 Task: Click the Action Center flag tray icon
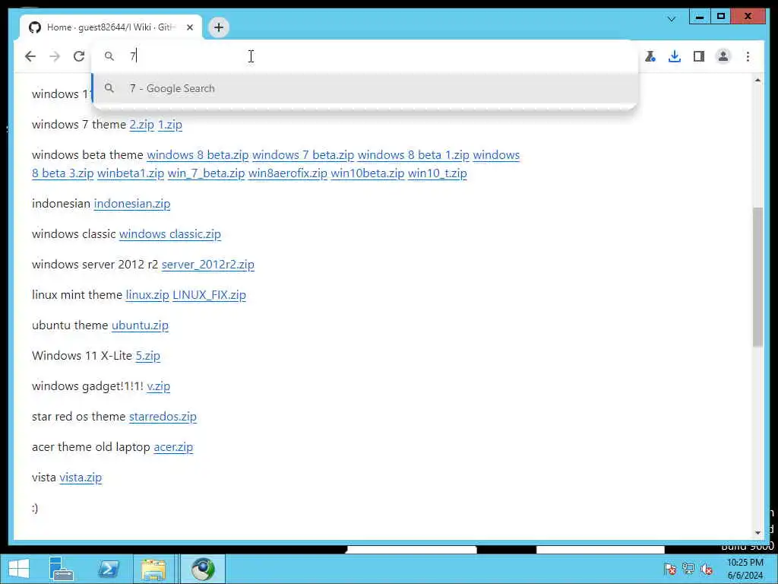click(x=670, y=569)
